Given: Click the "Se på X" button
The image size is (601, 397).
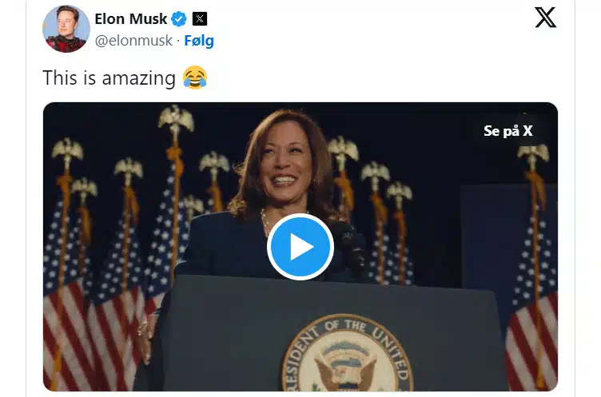Looking at the screenshot, I should tap(507, 130).
